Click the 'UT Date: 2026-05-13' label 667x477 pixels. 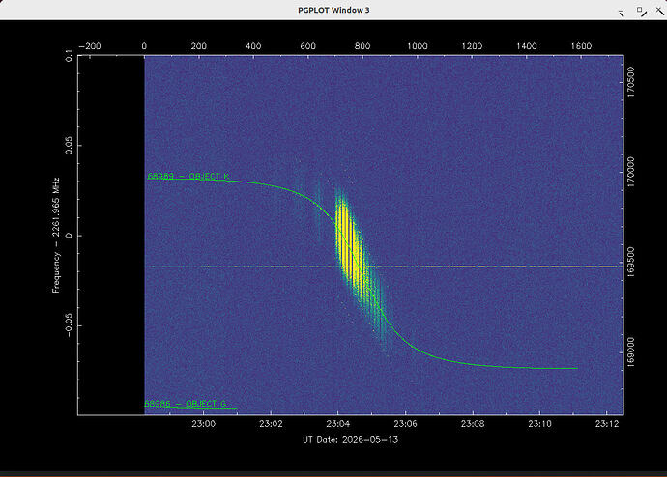pyautogui.click(x=351, y=440)
